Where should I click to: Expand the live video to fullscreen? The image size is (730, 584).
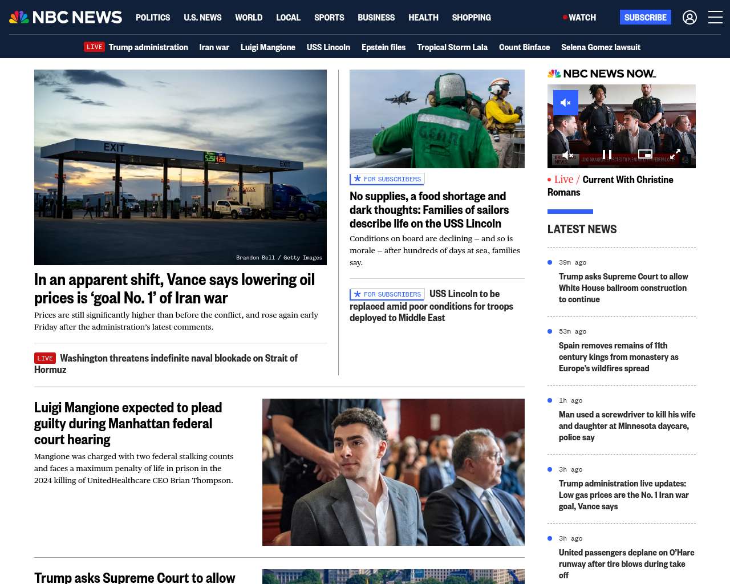[x=675, y=155]
